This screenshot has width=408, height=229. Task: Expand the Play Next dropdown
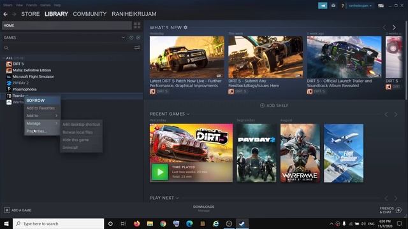coord(177,198)
